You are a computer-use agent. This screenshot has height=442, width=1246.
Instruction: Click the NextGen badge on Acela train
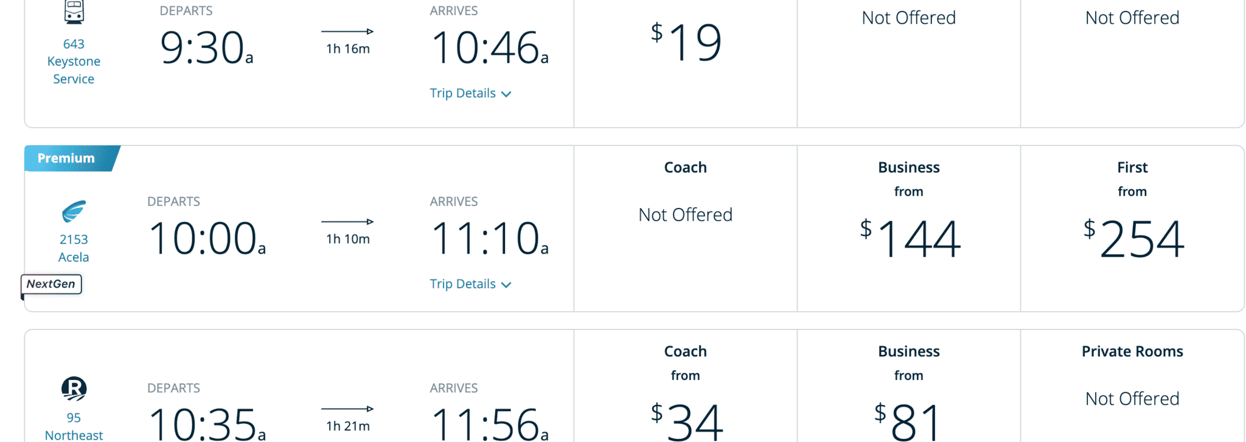(52, 283)
